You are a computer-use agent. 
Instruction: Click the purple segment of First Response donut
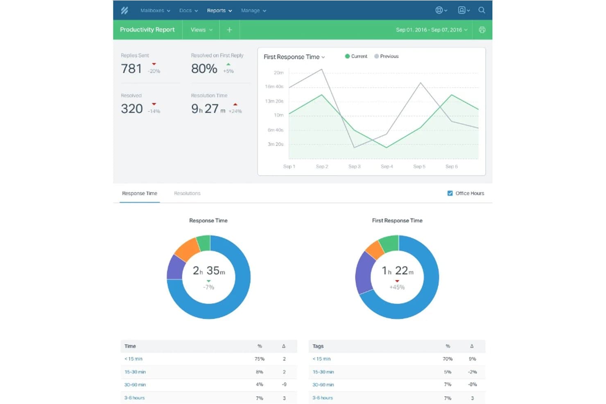click(363, 273)
